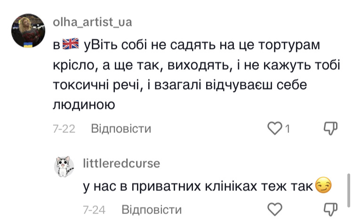Select the reply text about приватних клініках
Image resolution: width=353 pixels, height=223 pixels.
click(198, 187)
